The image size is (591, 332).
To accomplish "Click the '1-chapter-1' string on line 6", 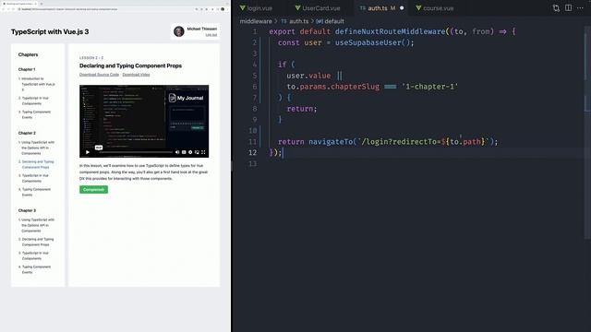I will (429, 87).
